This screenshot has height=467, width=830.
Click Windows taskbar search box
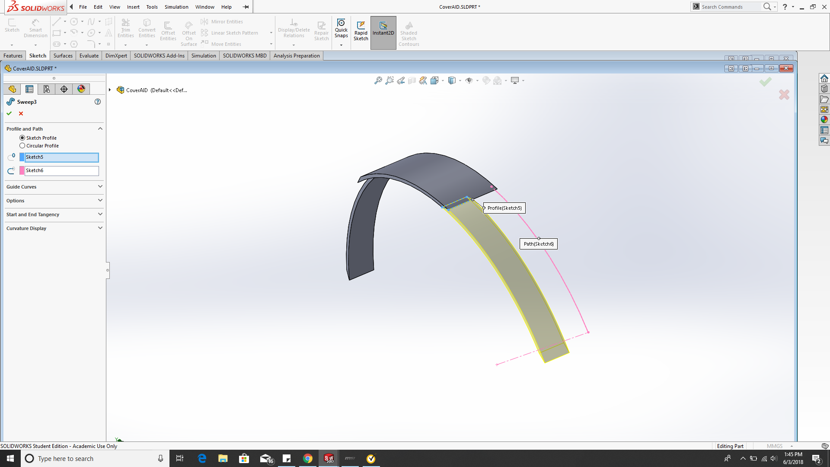[94, 458]
